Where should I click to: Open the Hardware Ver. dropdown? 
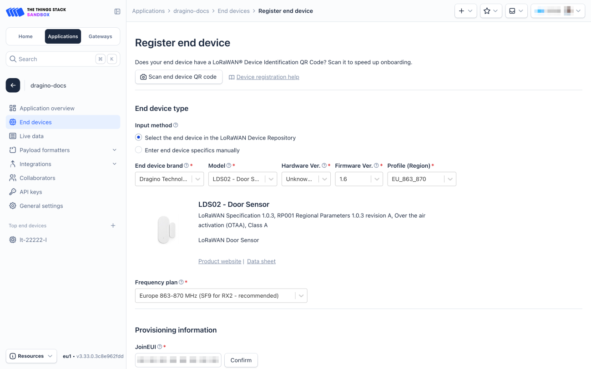coord(306,179)
